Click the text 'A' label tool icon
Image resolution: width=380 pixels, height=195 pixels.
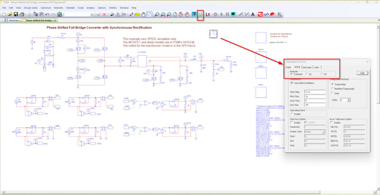tap(253, 14)
